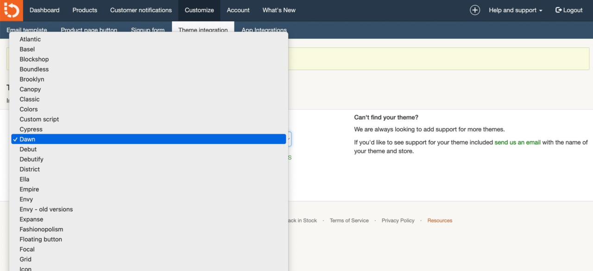Open the Resources footer link
This screenshot has height=271, width=593.
440,221
